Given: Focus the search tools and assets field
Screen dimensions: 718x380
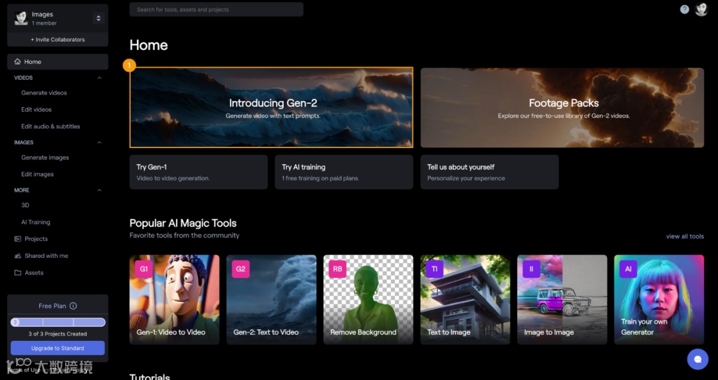Looking at the screenshot, I should click(216, 9).
